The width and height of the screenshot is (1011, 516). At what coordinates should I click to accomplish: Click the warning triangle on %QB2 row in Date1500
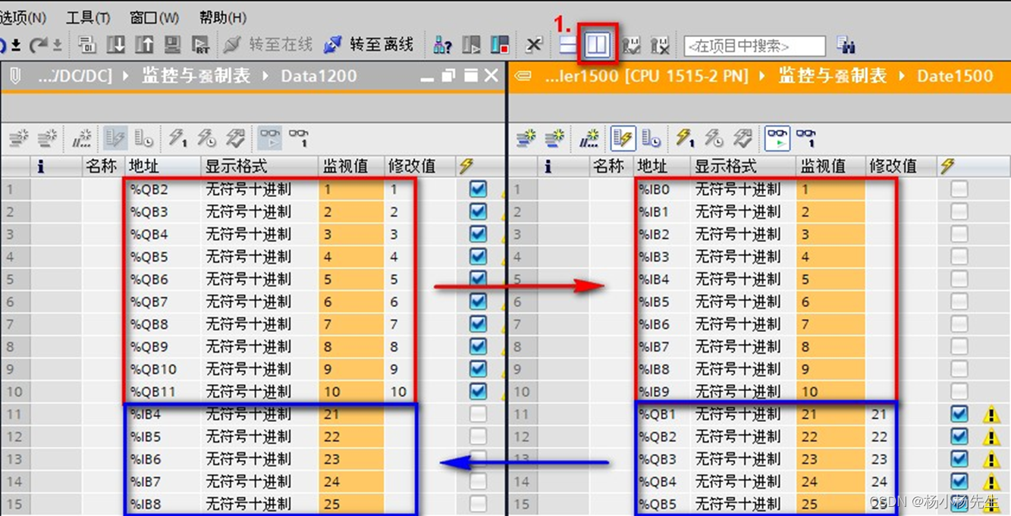click(x=991, y=436)
